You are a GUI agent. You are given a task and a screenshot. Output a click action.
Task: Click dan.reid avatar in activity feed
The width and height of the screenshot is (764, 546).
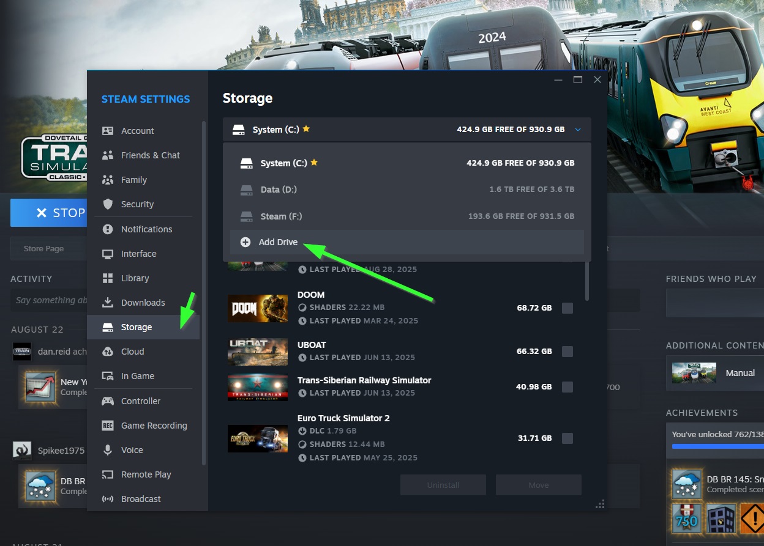tap(22, 352)
